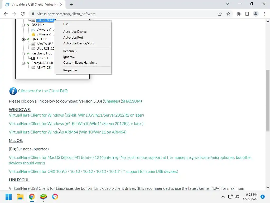Open the Client FAQ link
Screen dimensions: 270x203
43,91
